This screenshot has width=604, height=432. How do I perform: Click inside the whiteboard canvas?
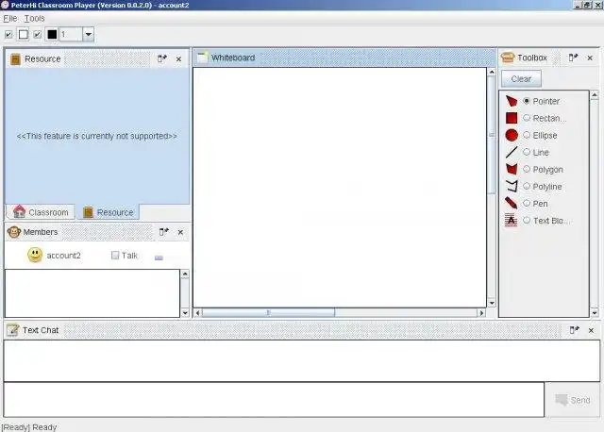coord(340,188)
